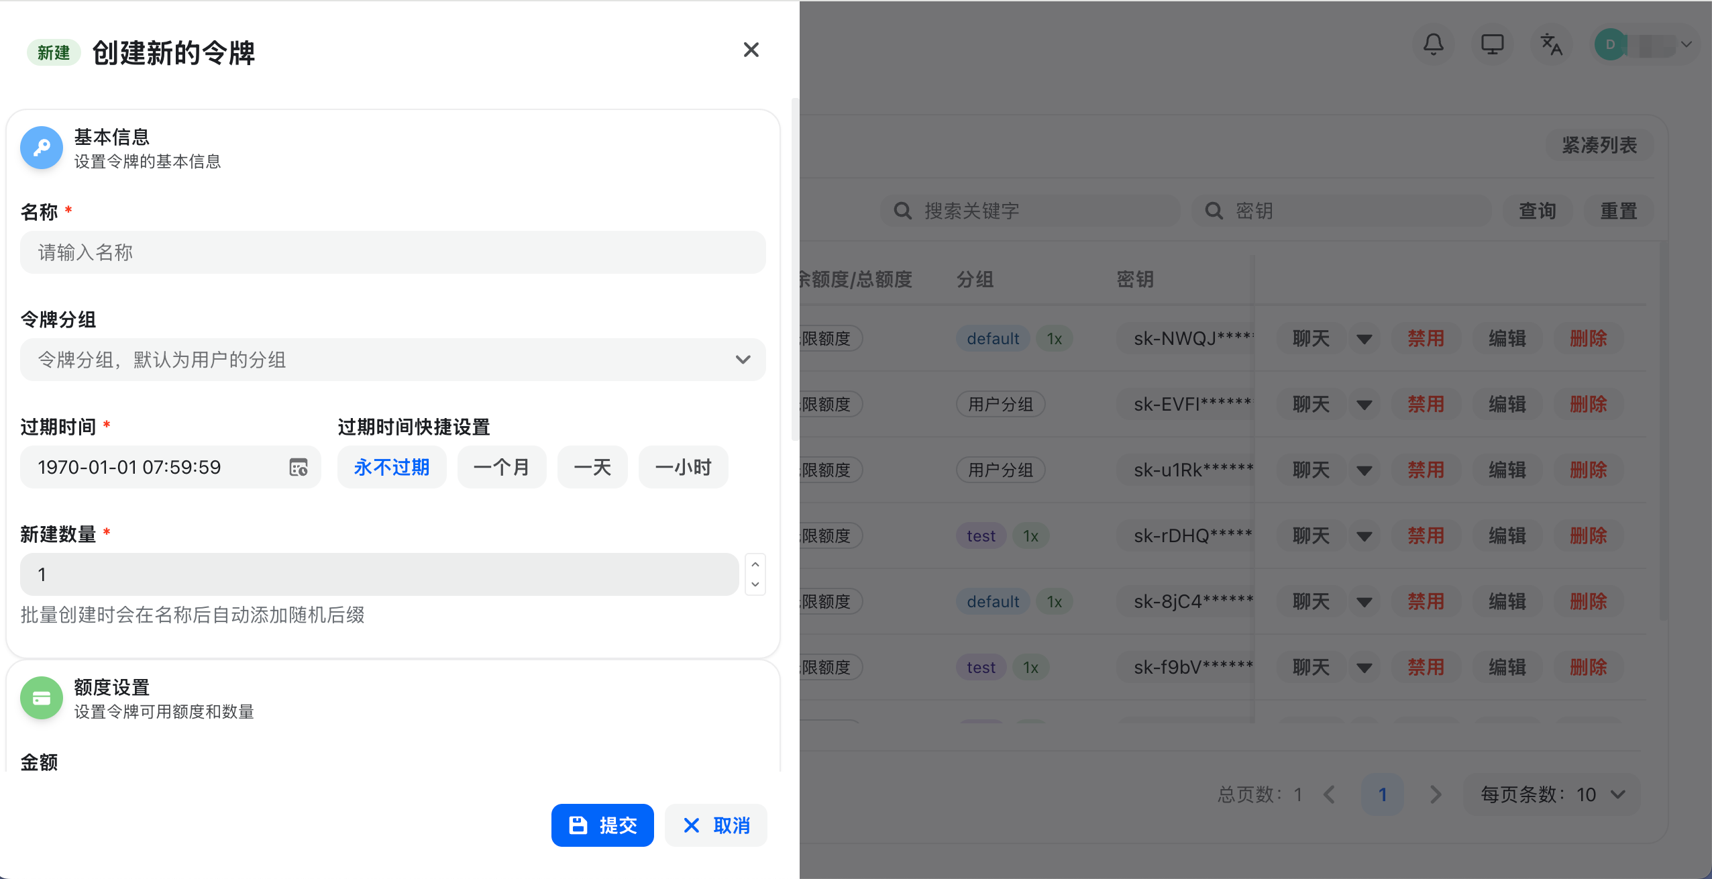Click the 过期时间 date field
Image resolution: width=1712 pixels, height=879 pixels.
coord(170,467)
